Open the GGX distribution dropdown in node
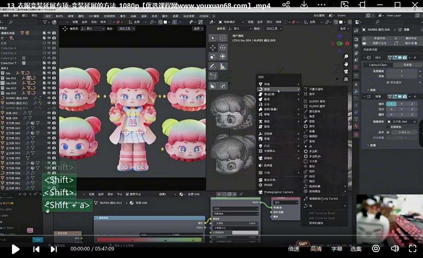423x258 pixels. point(236,209)
